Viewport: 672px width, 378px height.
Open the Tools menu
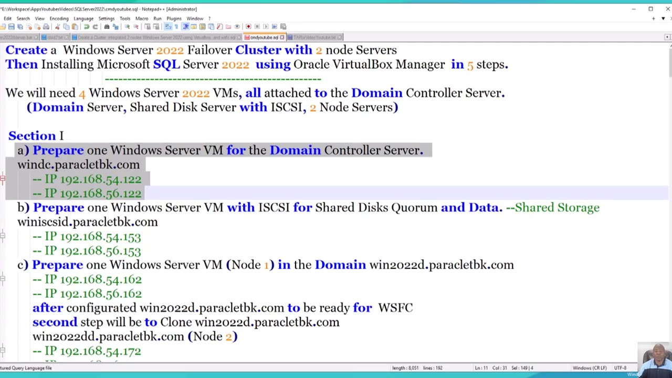click(125, 18)
